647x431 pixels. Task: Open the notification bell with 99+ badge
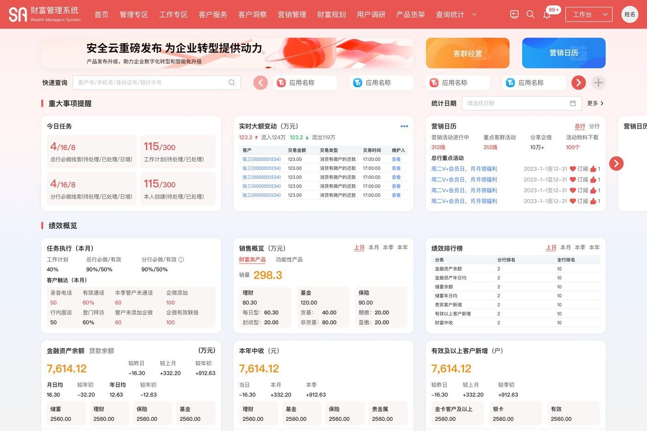547,14
